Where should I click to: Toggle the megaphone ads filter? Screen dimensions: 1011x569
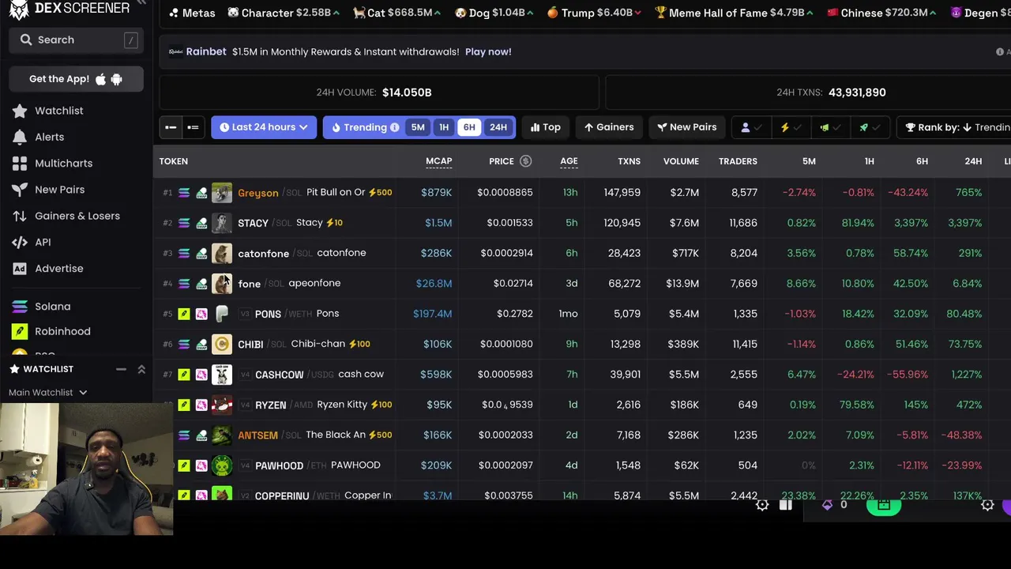830,127
